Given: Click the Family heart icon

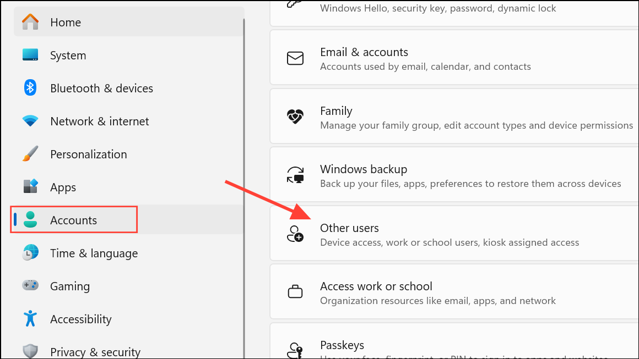Looking at the screenshot, I should tap(295, 117).
